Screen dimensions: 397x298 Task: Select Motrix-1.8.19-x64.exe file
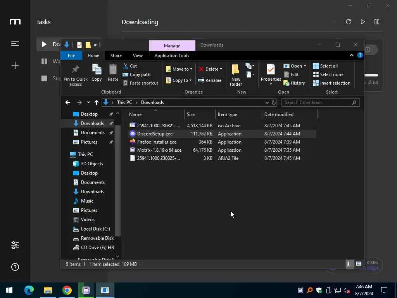coord(221,150)
